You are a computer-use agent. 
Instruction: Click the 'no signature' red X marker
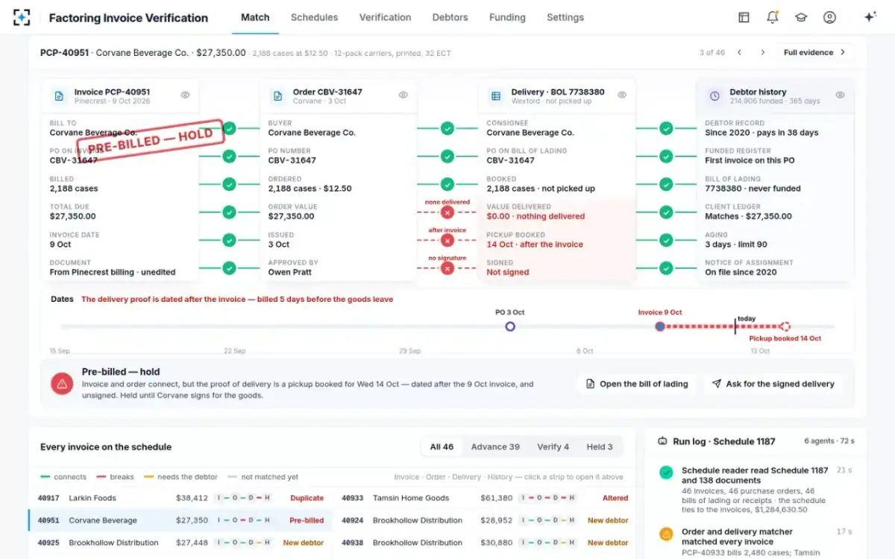click(x=447, y=268)
